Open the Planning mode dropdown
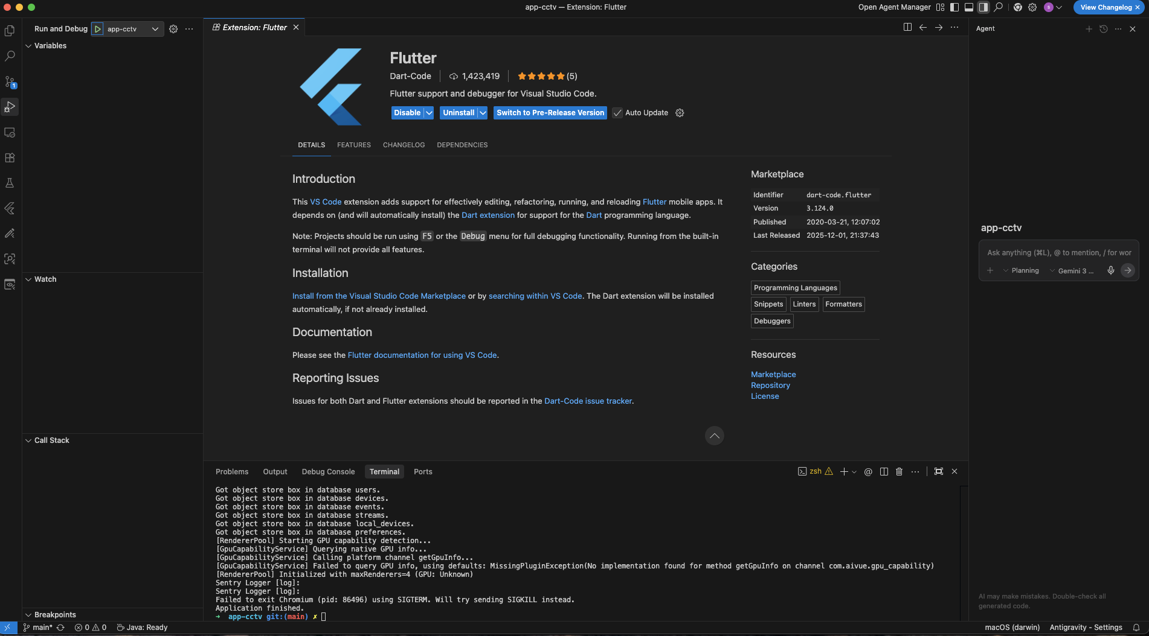The width and height of the screenshot is (1149, 636). coord(1021,271)
